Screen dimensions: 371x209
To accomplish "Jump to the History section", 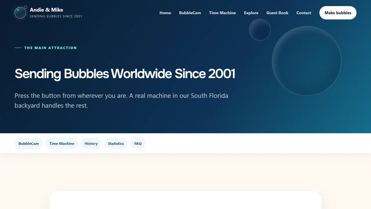I will 91,143.
